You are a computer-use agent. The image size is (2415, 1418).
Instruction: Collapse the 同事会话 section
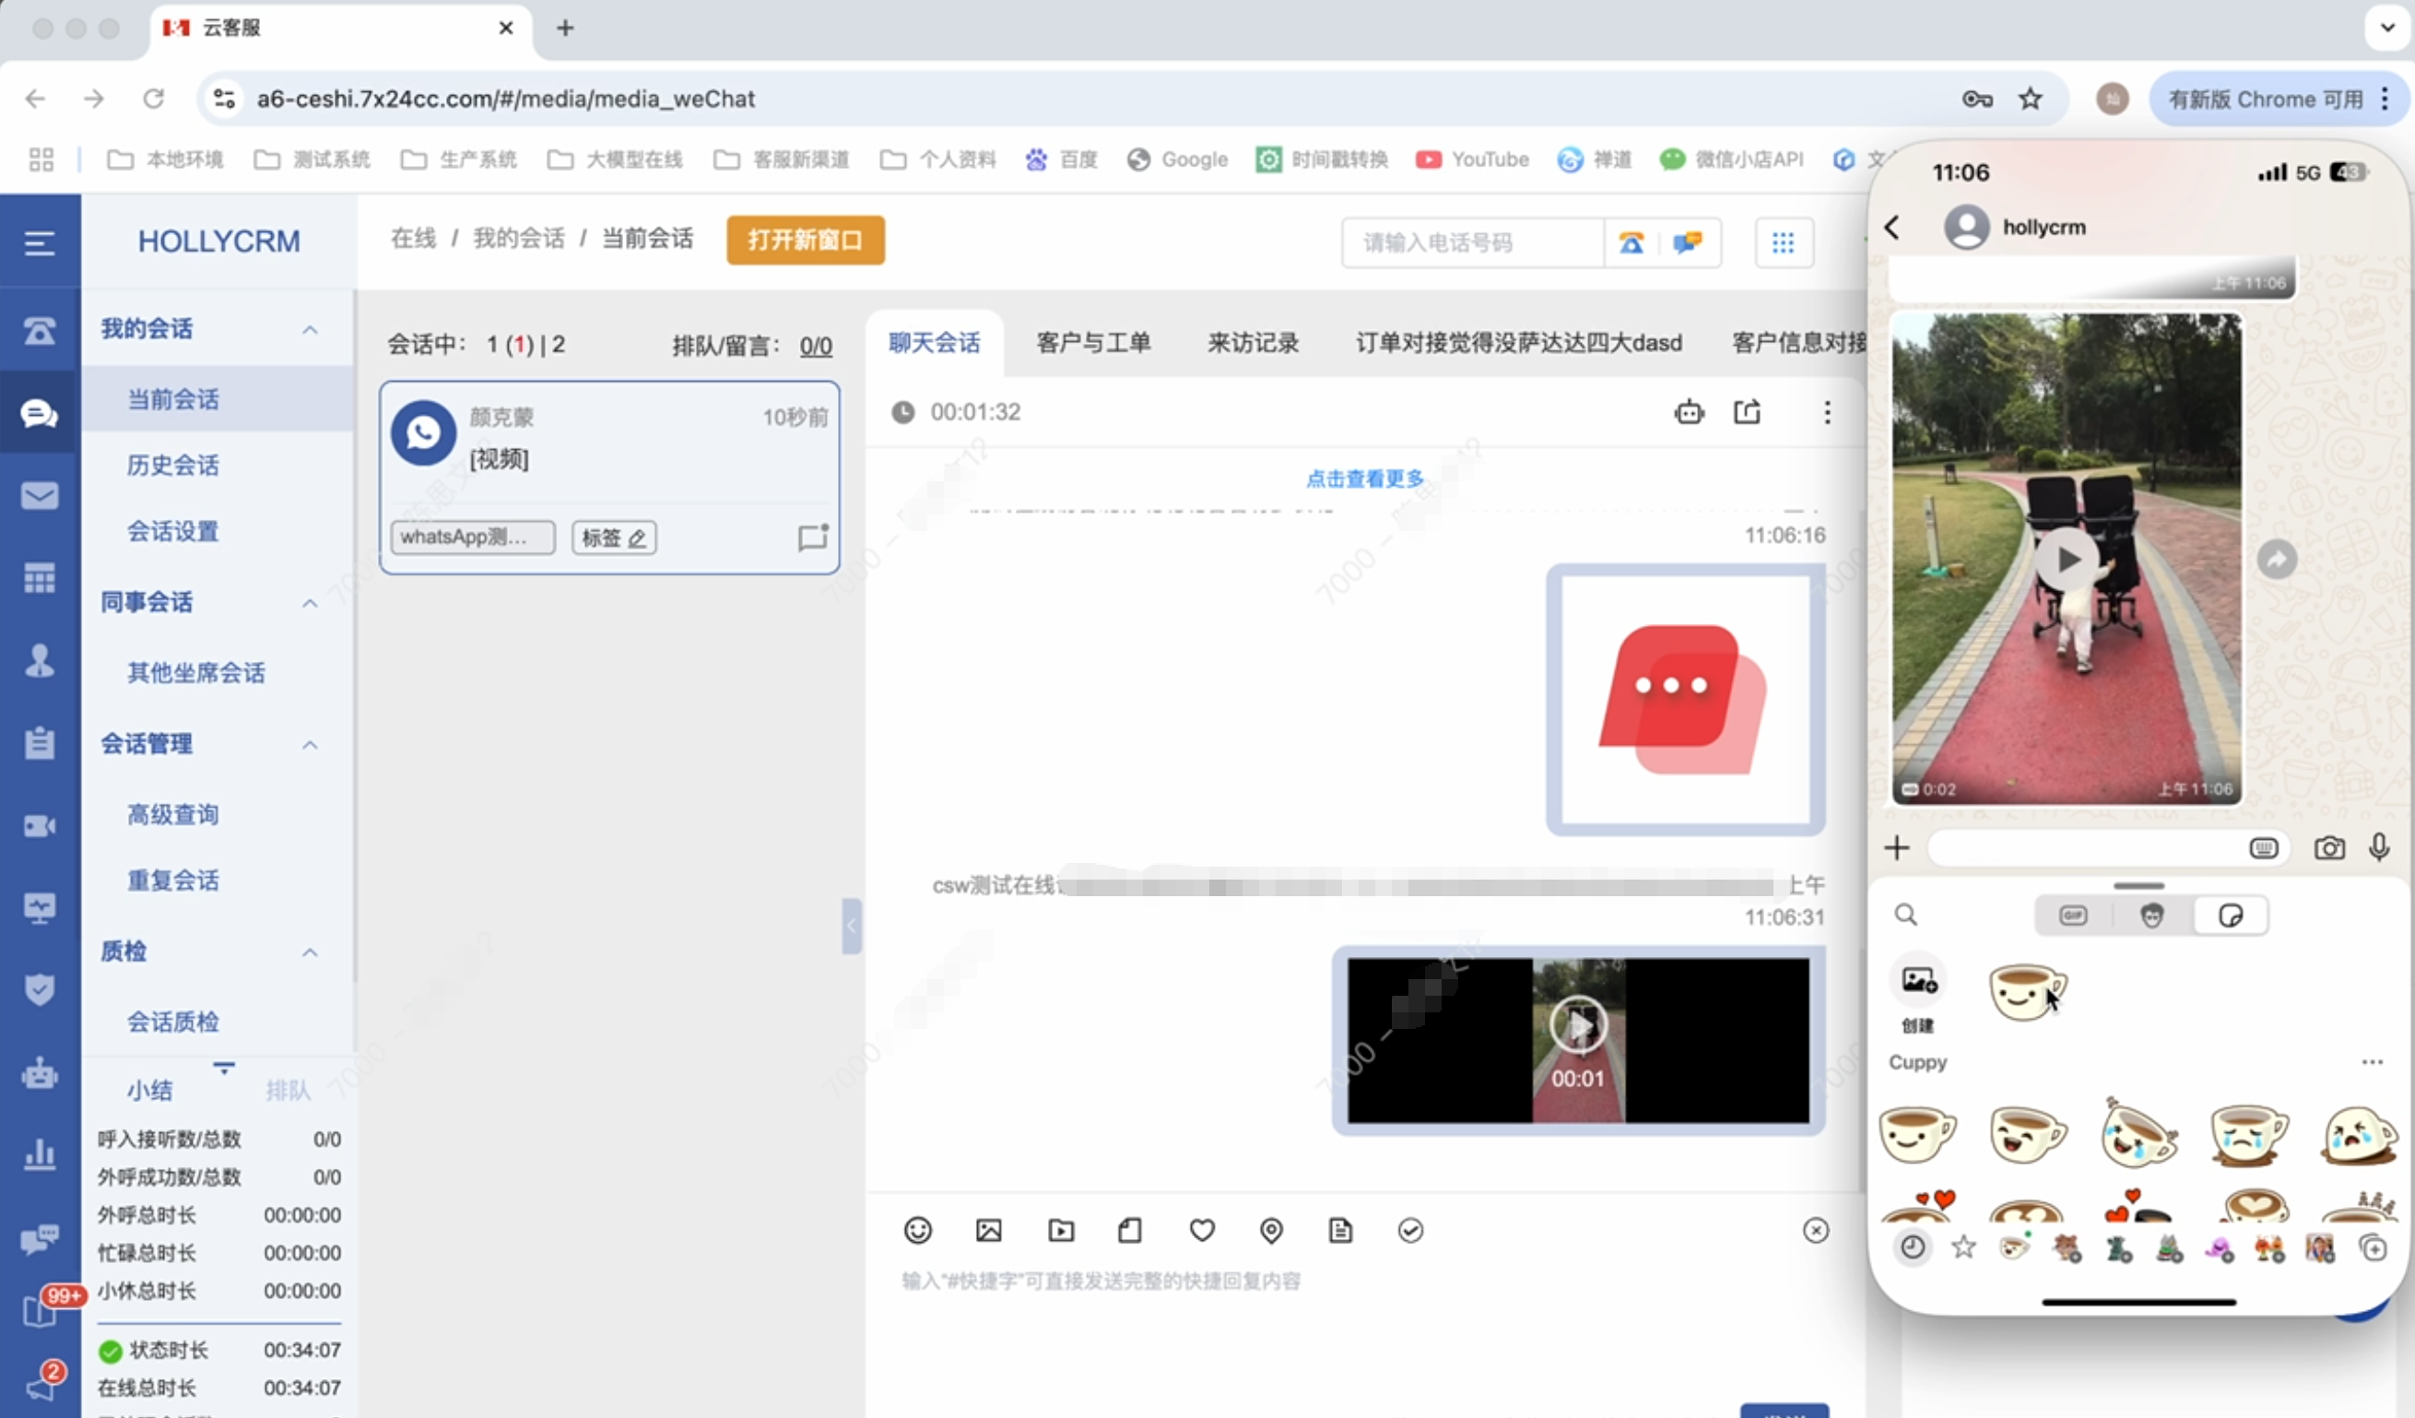[310, 603]
